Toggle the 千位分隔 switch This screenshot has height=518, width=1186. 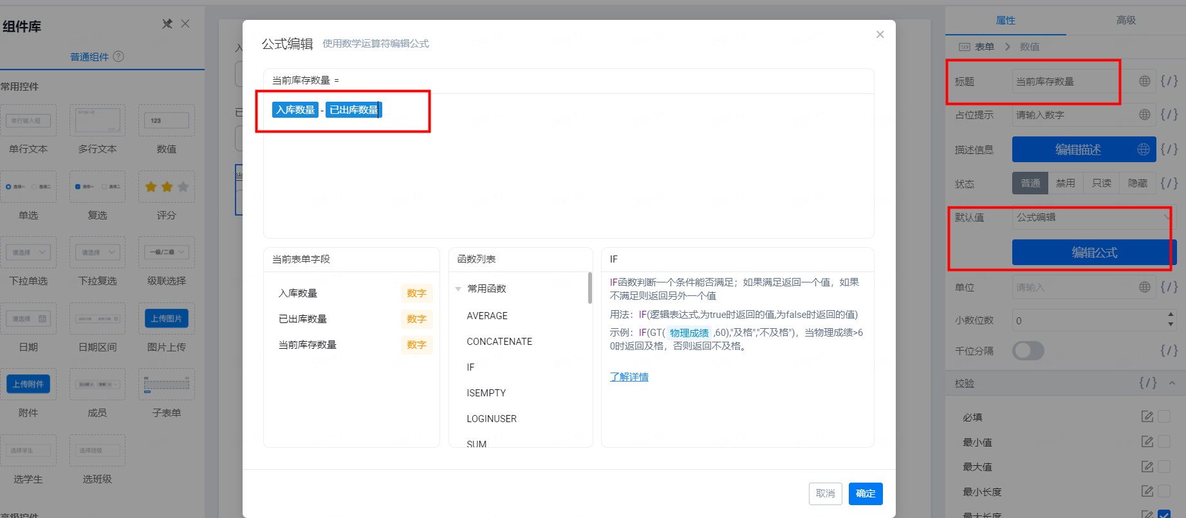1028,351
